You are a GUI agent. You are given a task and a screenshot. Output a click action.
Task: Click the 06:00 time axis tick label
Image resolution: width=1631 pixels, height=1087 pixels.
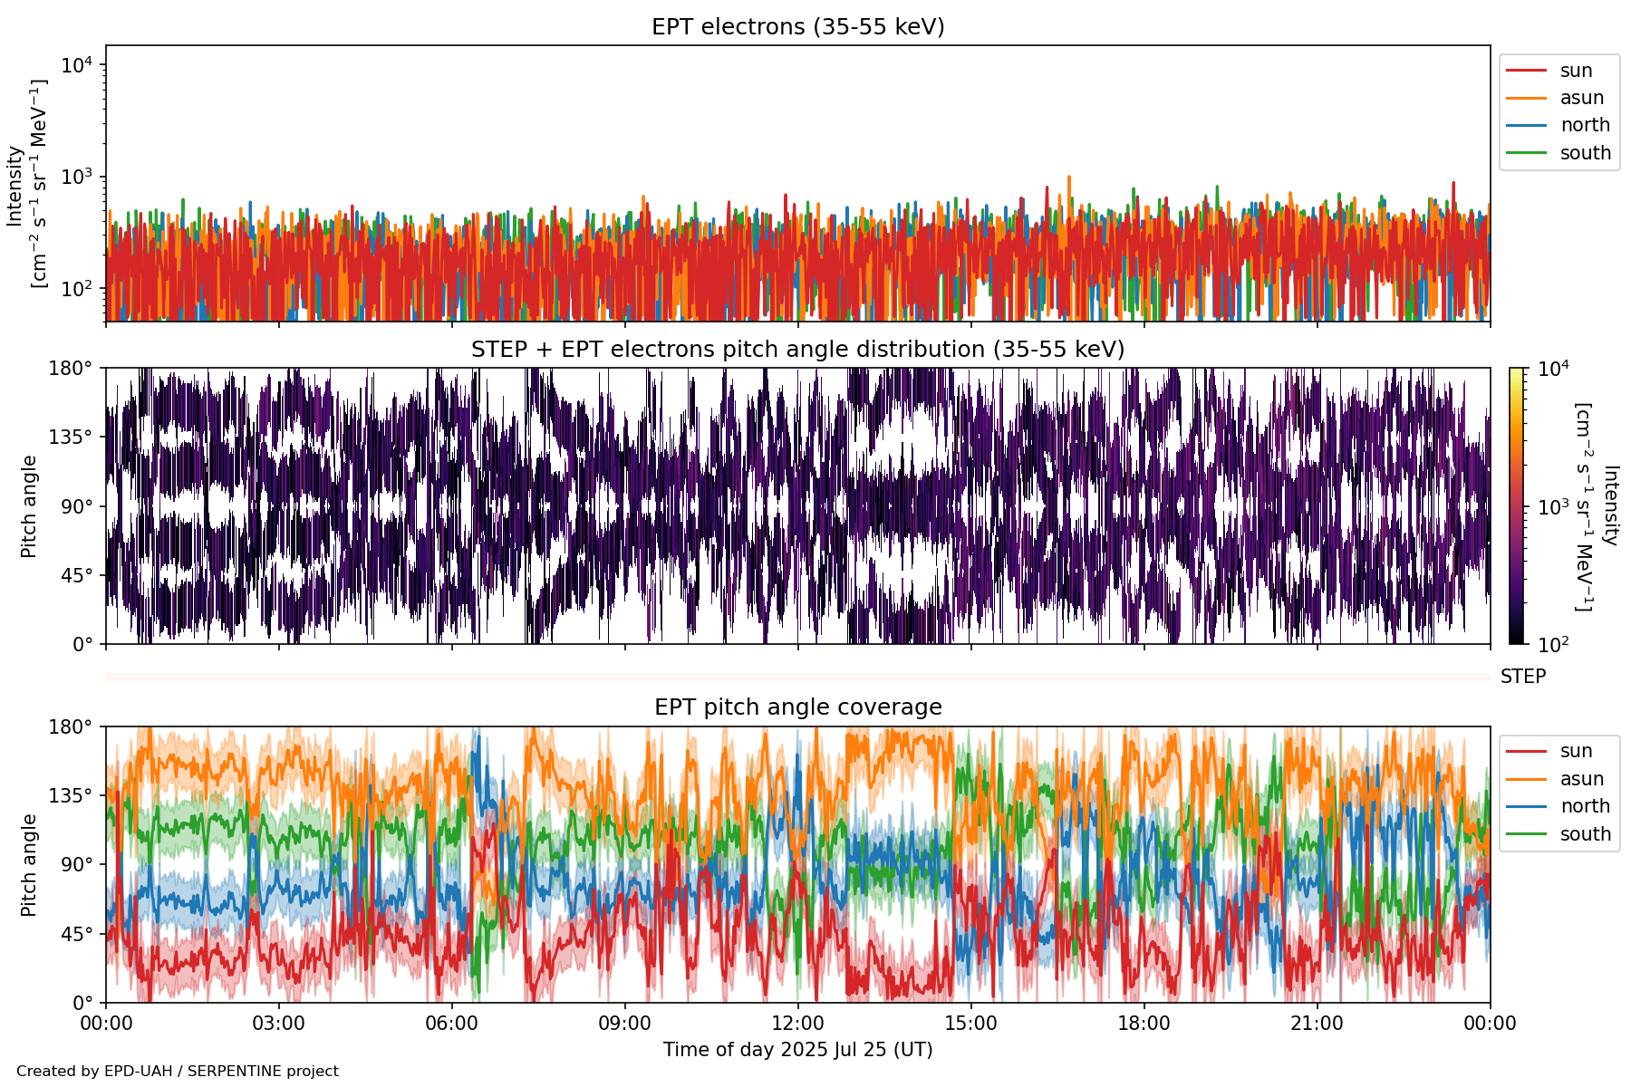(451, 1024)
